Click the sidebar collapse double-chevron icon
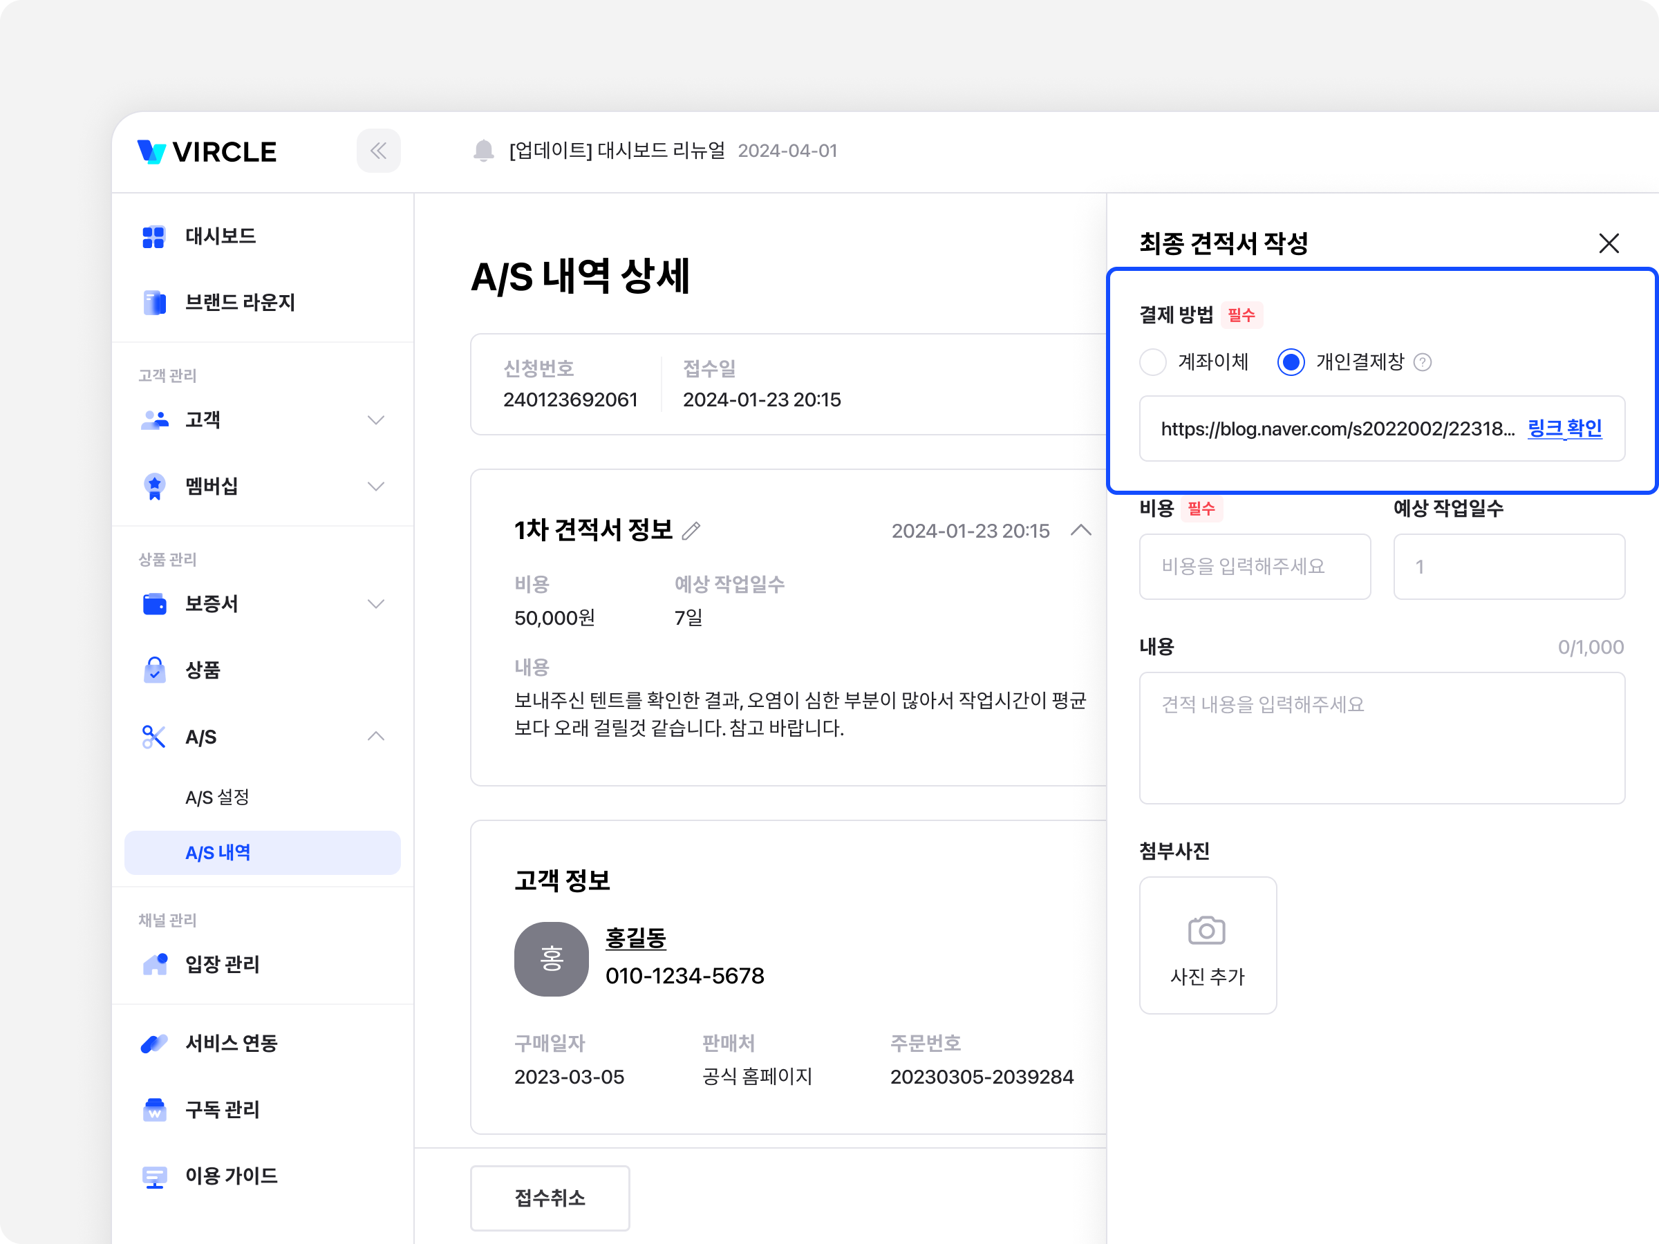The image size is (1659, 1244). click(378, 151)
